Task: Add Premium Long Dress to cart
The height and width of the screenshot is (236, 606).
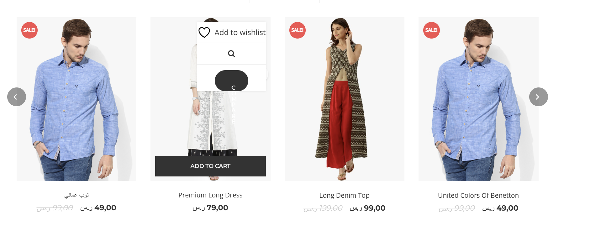Action: 210,166
